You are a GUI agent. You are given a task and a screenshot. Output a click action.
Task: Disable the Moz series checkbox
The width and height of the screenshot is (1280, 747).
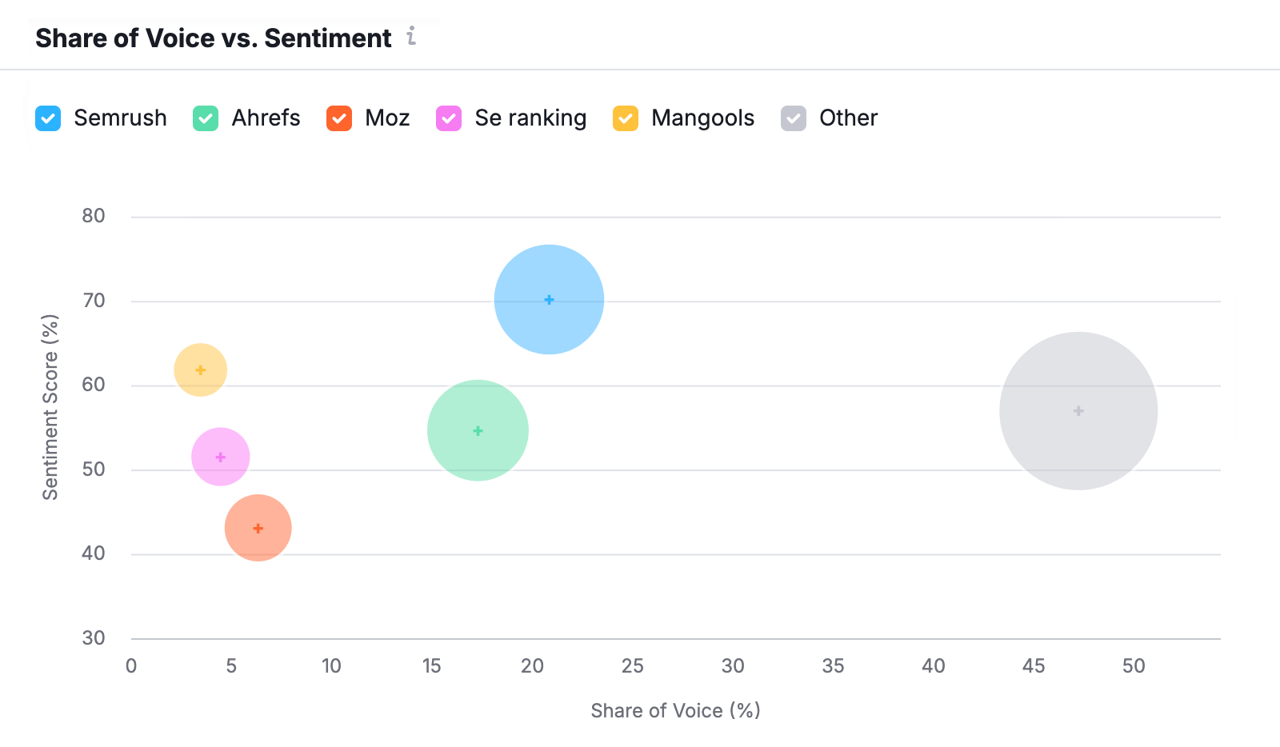[339, 118]
